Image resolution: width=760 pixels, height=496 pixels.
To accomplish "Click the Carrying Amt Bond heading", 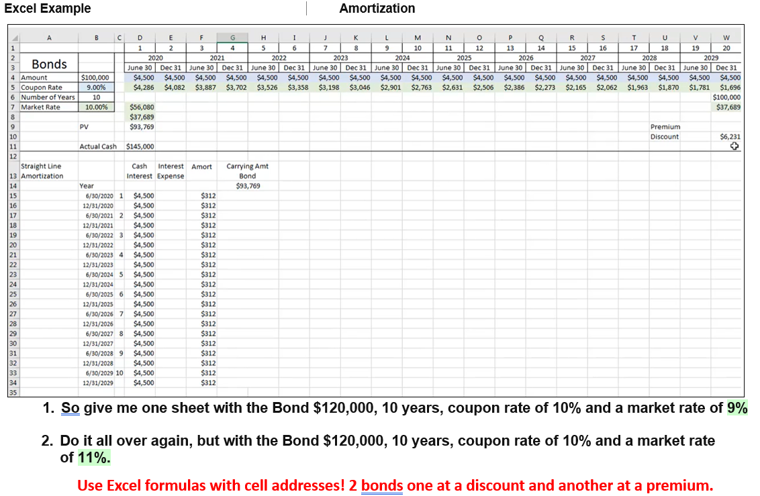I will tap(247, 171).
